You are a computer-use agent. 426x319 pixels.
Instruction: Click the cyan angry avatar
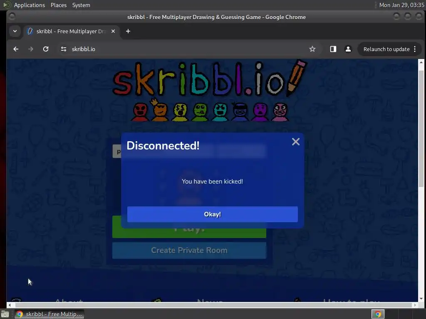[220, 112]
